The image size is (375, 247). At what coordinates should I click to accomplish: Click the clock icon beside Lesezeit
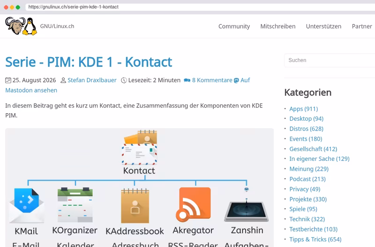(x=124, y=80)
